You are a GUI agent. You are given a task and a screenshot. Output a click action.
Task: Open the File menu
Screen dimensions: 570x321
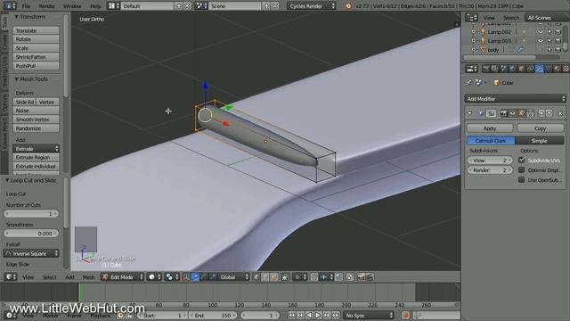point(26,6)
